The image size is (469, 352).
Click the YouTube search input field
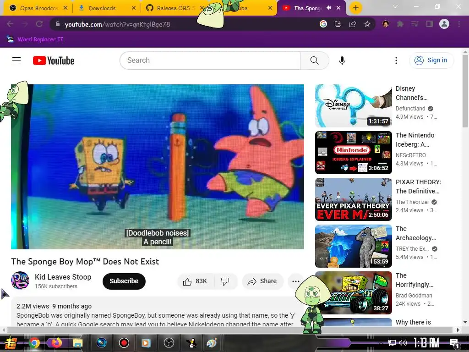tap(210, 60)
